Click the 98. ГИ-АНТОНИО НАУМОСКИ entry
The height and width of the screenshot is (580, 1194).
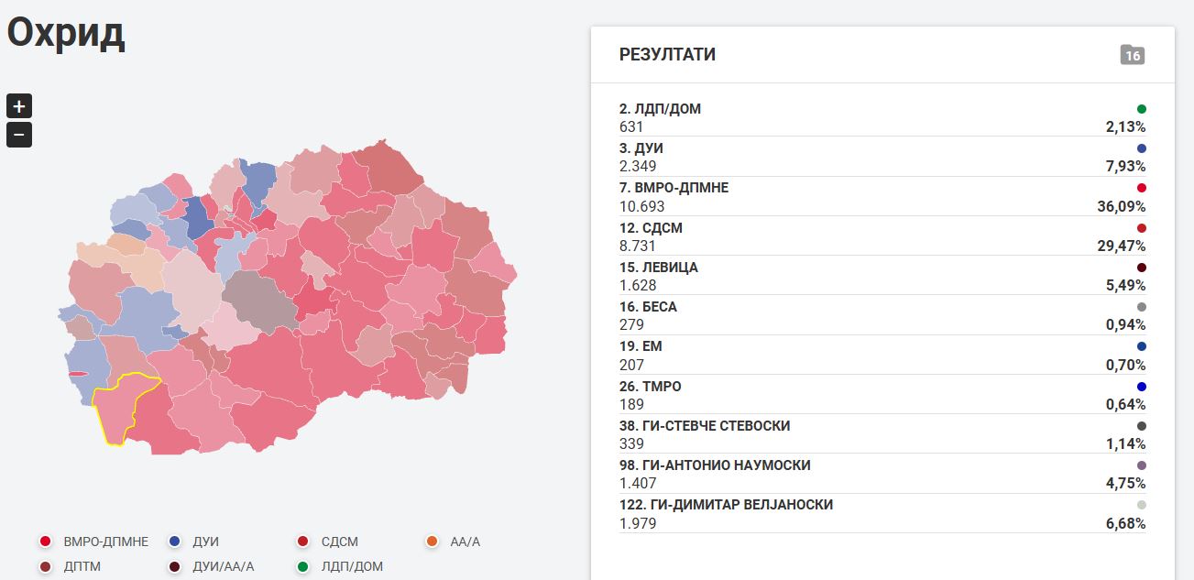click(x=882, y=474)
